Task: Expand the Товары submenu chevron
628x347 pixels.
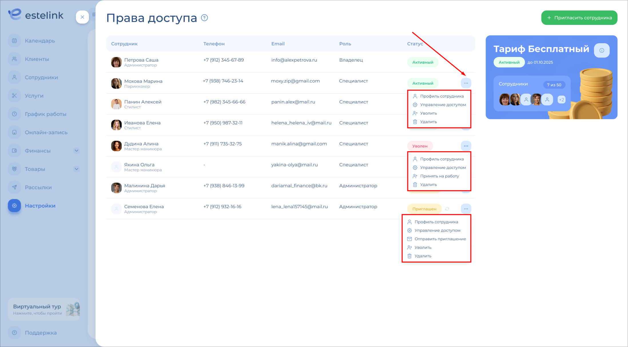Action: click(x=76, y=169)
